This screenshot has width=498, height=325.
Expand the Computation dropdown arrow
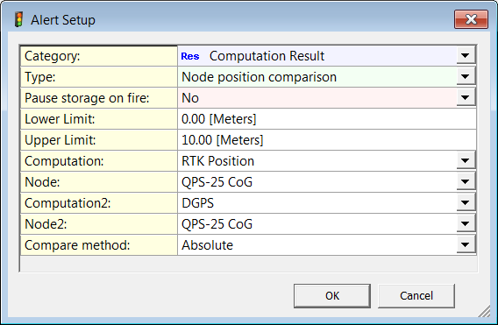coord(466,160)
